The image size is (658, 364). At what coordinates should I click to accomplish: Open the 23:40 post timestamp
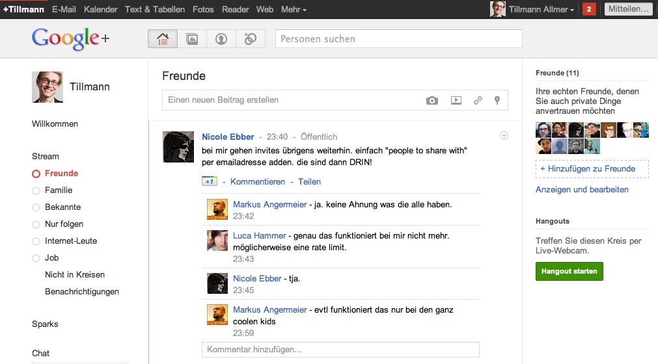point(277,137)
